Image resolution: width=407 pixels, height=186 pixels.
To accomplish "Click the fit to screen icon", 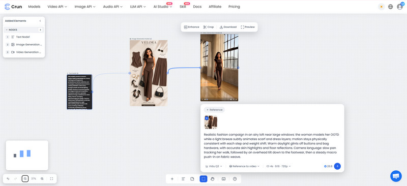I will tap(51, 179).
